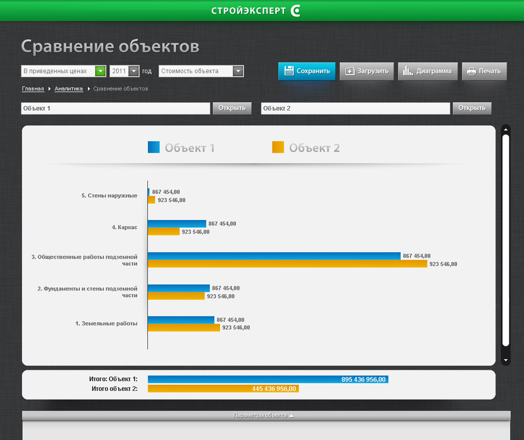Viewport: 524px width, 440px height.
Task: Click value 867 454,00 beside Каркас bar
Action: 222,223
